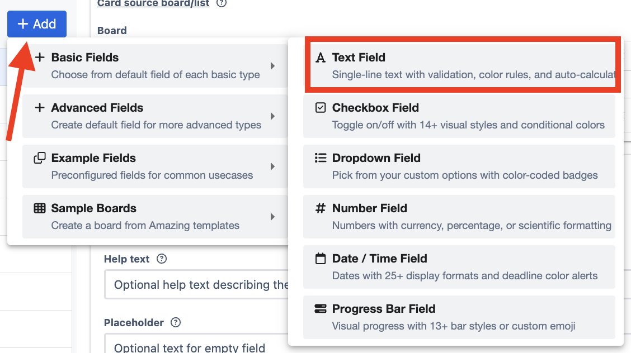This screenshot has height=353, width=631.
Task: Click help icon beside Help text label
Action: point(162,259)
